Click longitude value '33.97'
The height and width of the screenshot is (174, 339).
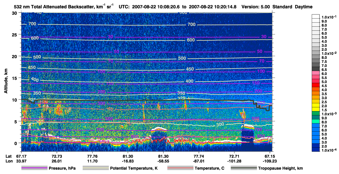(21, 161)
